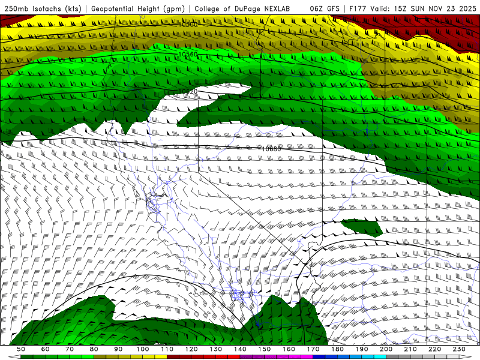Click the valid time '15Z SUN NOV 23 2025'

point(434,8)
